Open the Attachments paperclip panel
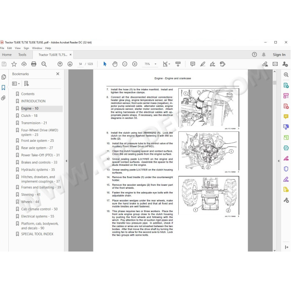Viewport: 291px width, 291px height. (x=3, y=98)
